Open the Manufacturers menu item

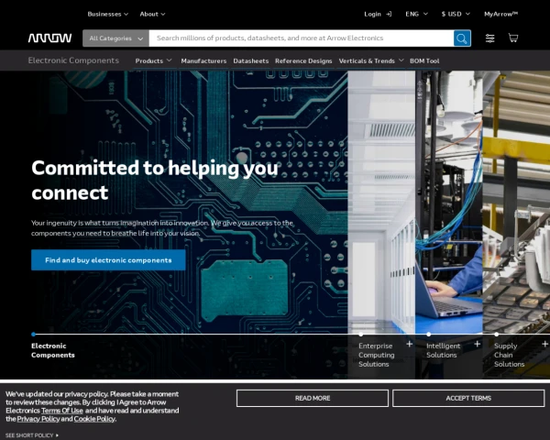203,60
